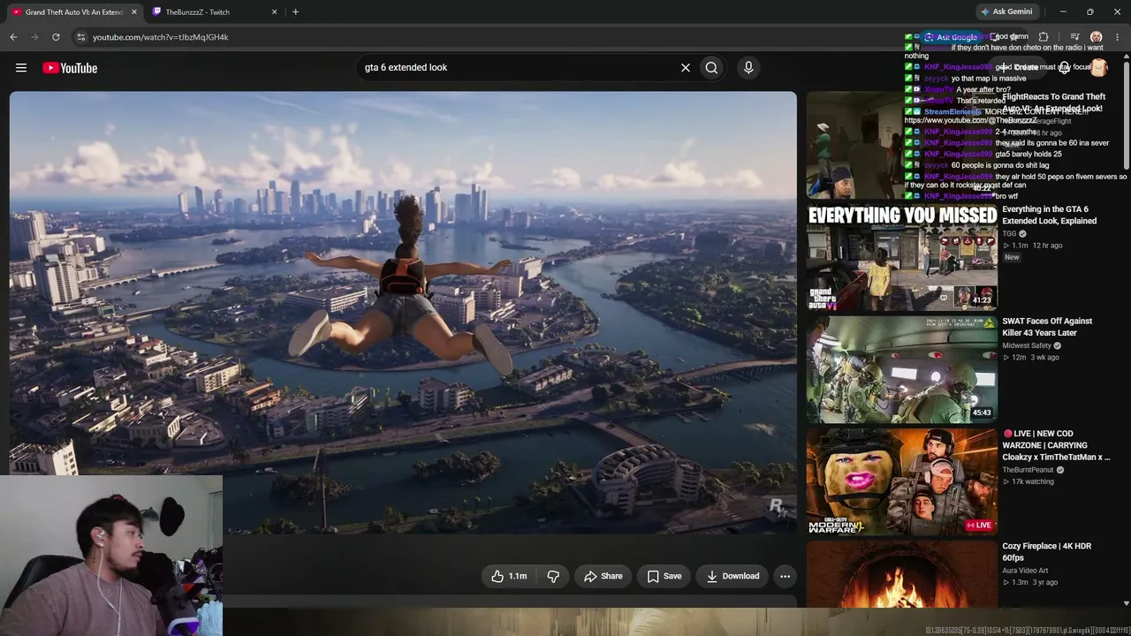Go to YouTube home via logo
1131x636 pixels.
[x=70, y=68]
